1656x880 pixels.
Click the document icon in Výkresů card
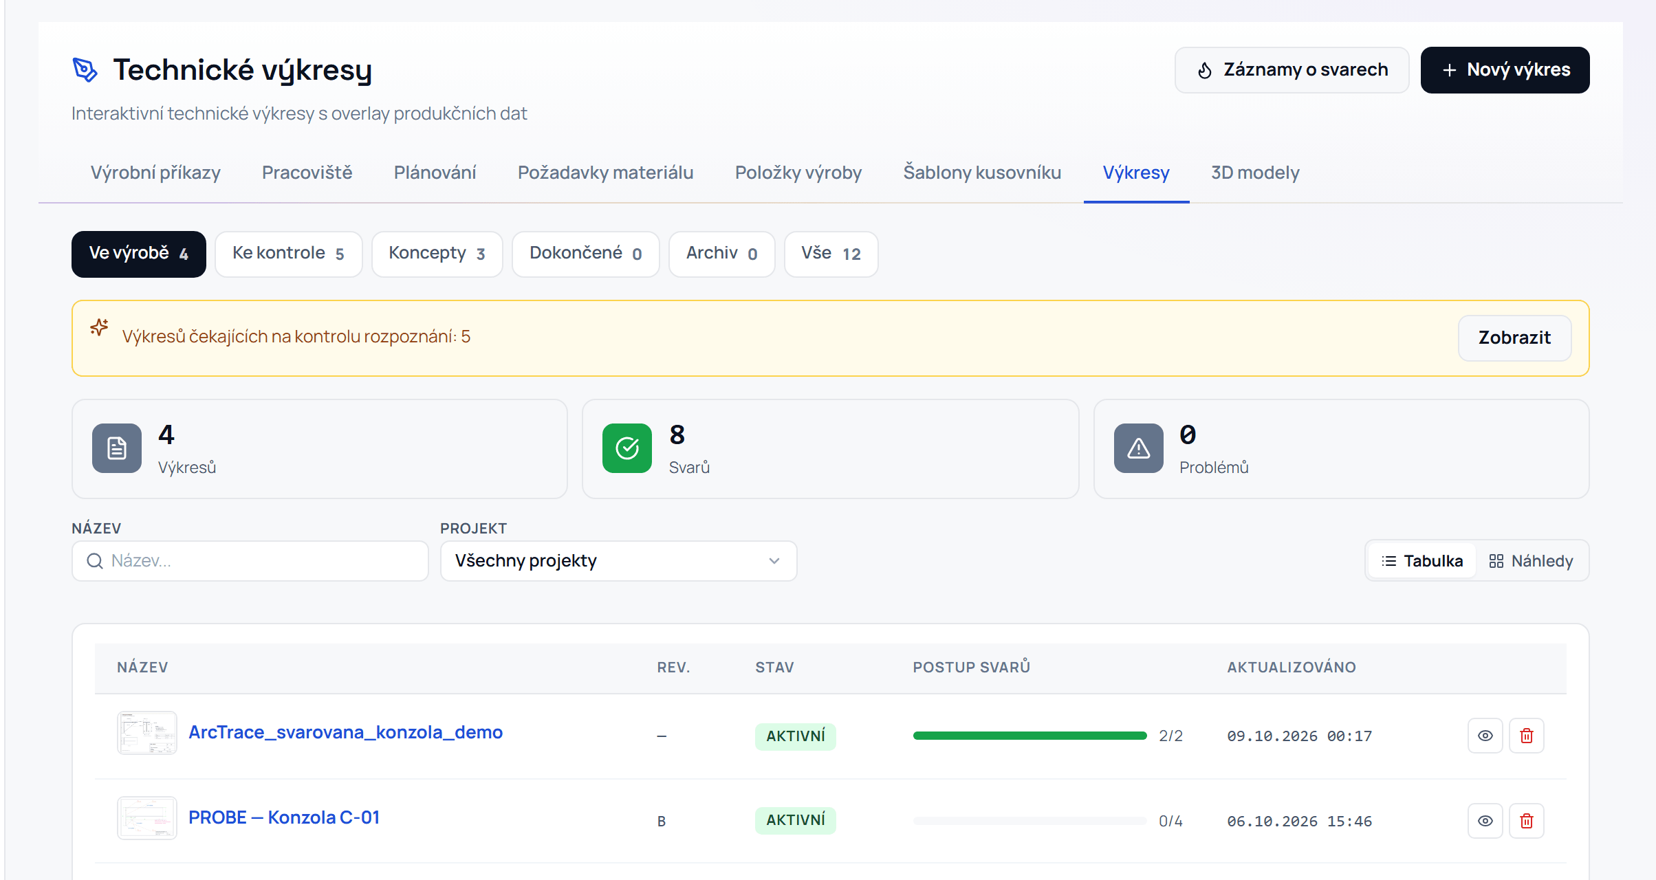(x=117, y=448)
